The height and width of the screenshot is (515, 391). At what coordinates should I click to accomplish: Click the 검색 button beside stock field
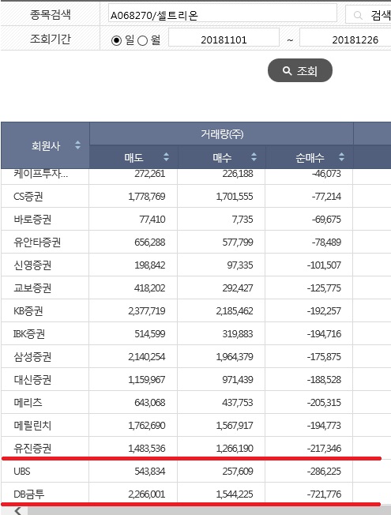368,15
